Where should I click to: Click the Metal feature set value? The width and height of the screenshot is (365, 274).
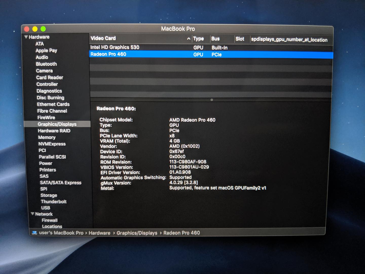pyautogui.click(x=218, y=188)
